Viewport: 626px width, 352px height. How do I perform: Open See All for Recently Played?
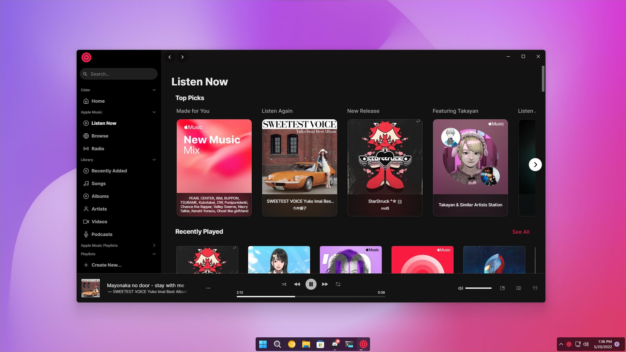pos(521,232)
